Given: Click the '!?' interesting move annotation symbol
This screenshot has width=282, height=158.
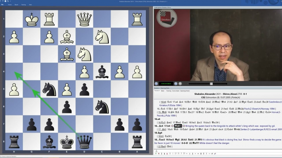Looking at the screenshot, I should click(176, 154).
